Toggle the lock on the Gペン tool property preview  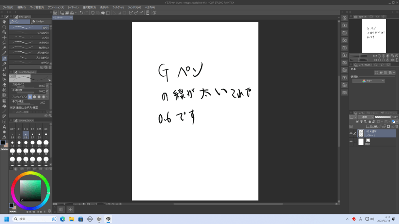pyautogui.click(x=49, y=80)
